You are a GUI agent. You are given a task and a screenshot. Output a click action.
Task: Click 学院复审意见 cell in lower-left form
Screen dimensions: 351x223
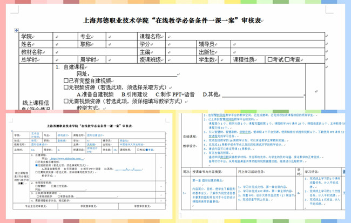click(x=88, y=206)
